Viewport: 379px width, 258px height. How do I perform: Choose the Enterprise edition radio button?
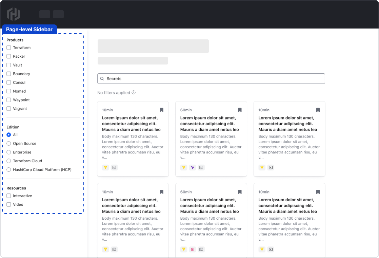tap(9, 152)
